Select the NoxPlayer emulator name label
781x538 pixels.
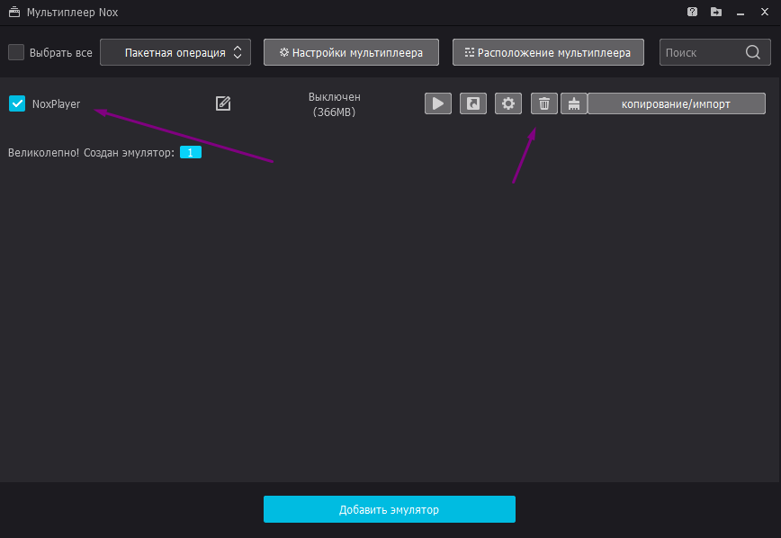pyautogui.click(x=56, y=103)
